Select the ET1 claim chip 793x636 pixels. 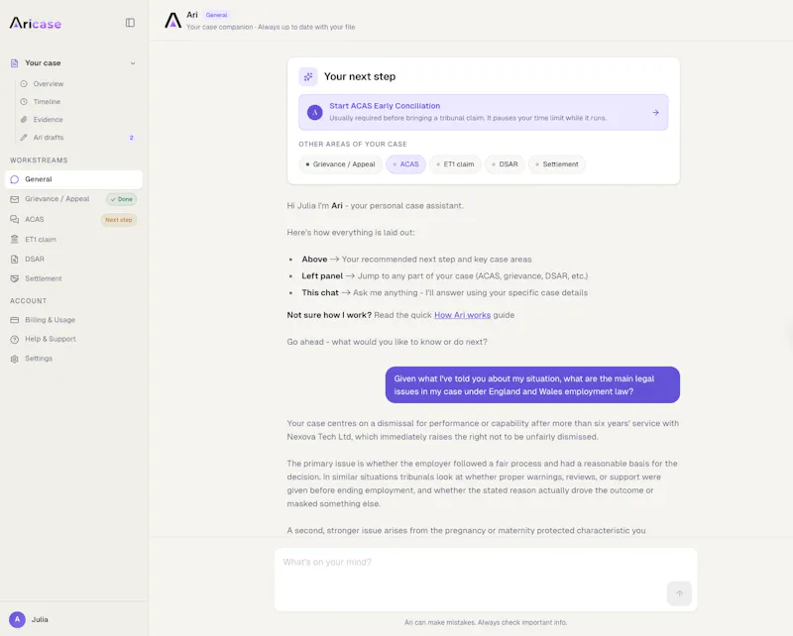[455, 164]
